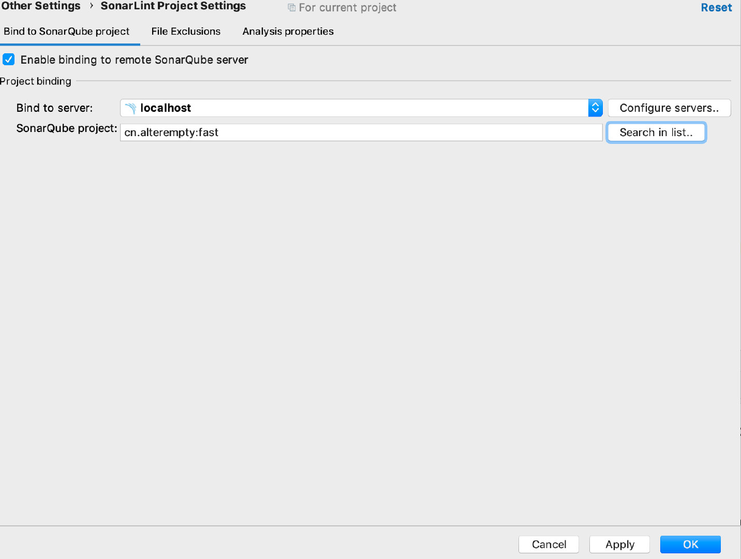This screenshot has width=741, height=559.
Task: Click the Project binding section label
Action: (x=36, y=81)
